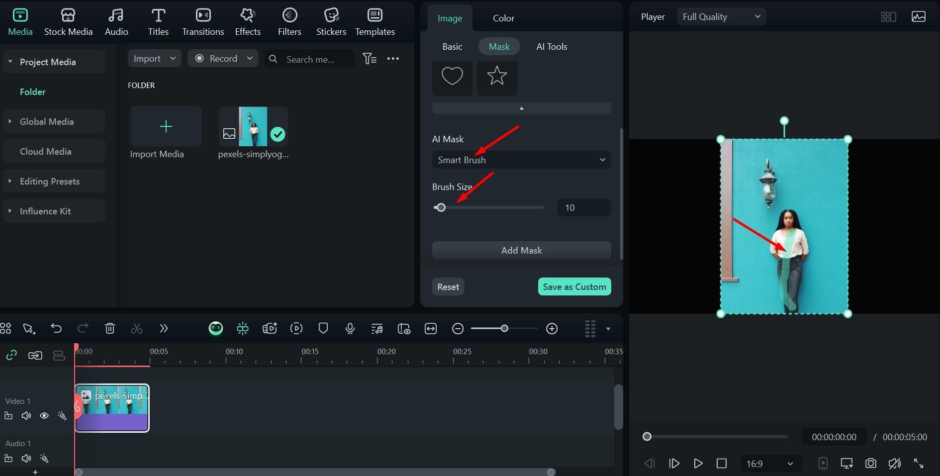Mute the Video 1 track

pyautogui.click(x=26, y=416)
